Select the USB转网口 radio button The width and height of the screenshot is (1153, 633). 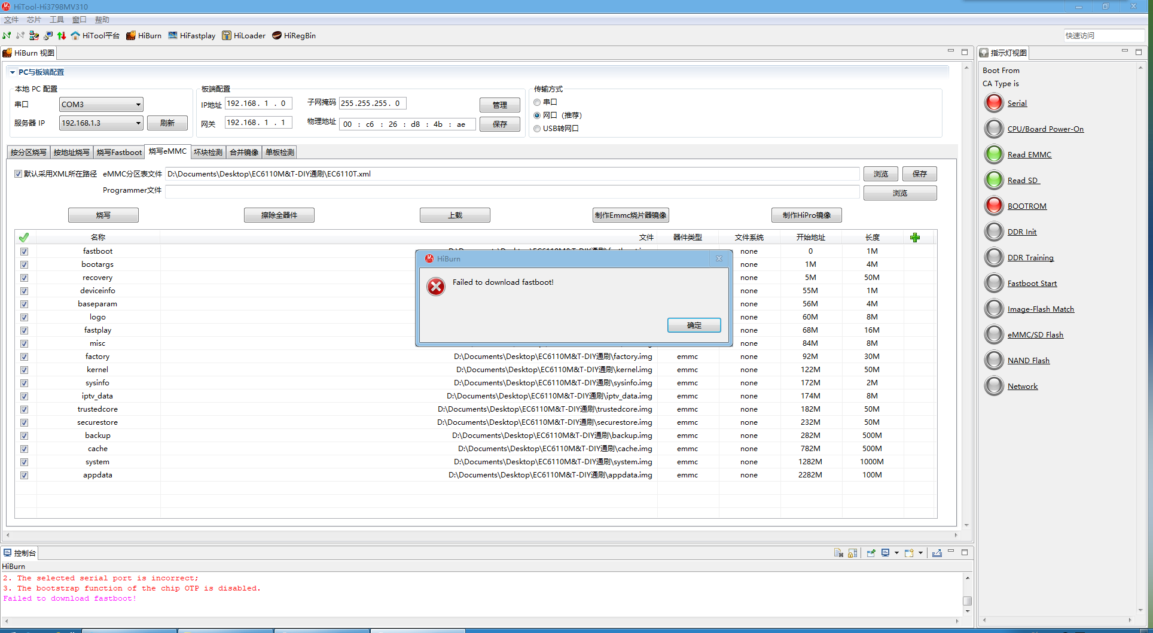click(x=537, y=129)
